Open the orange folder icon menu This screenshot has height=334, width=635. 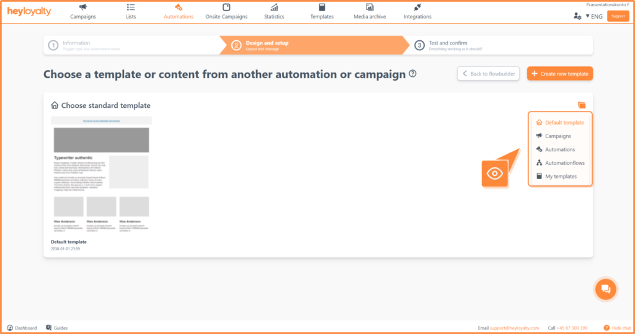click(x=581, y=105)
